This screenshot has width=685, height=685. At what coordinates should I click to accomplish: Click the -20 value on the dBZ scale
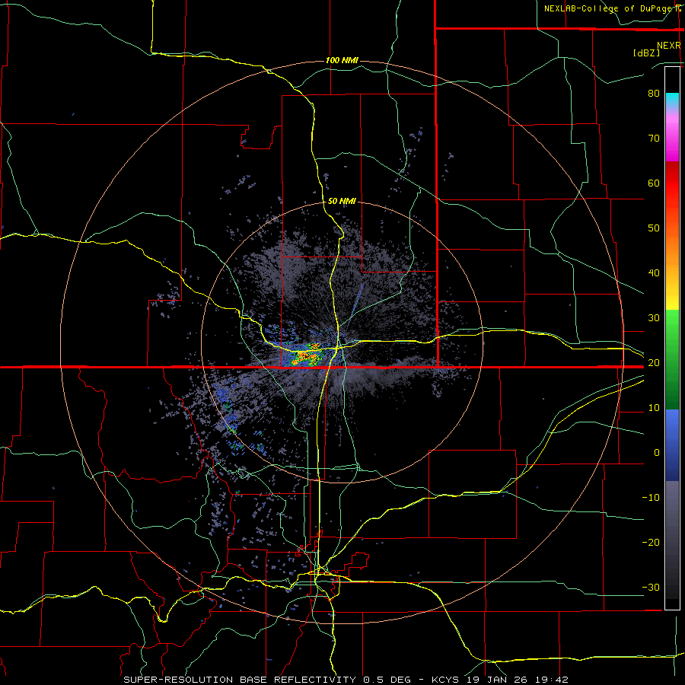651,542
